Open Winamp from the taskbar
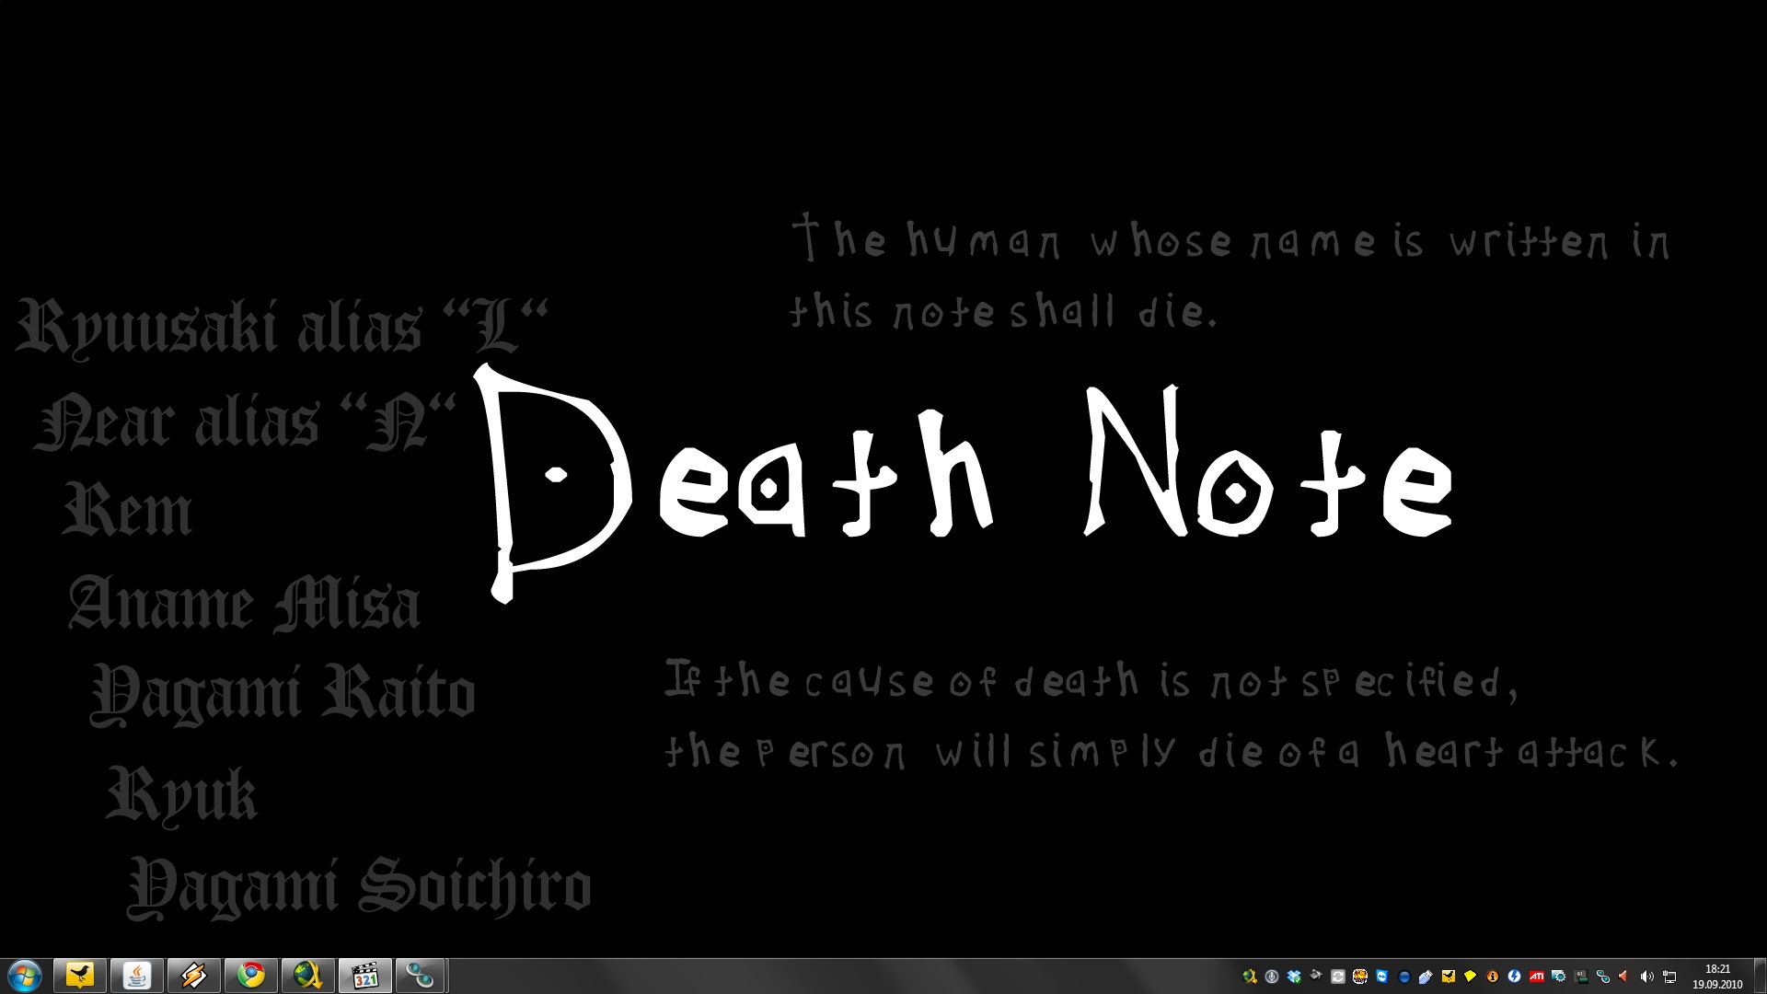Screen dimensions: 1767x994 193,975
